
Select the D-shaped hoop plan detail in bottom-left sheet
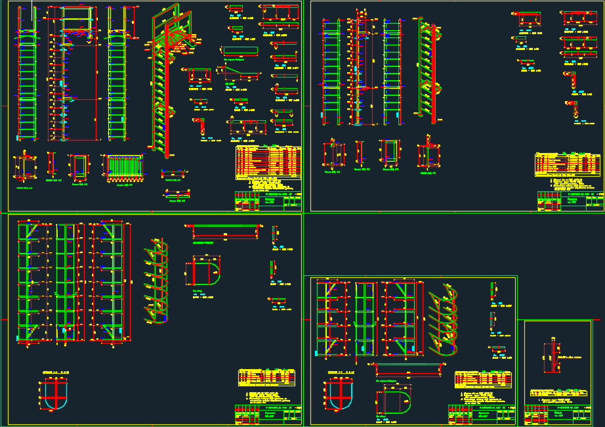tap(203, 272)
